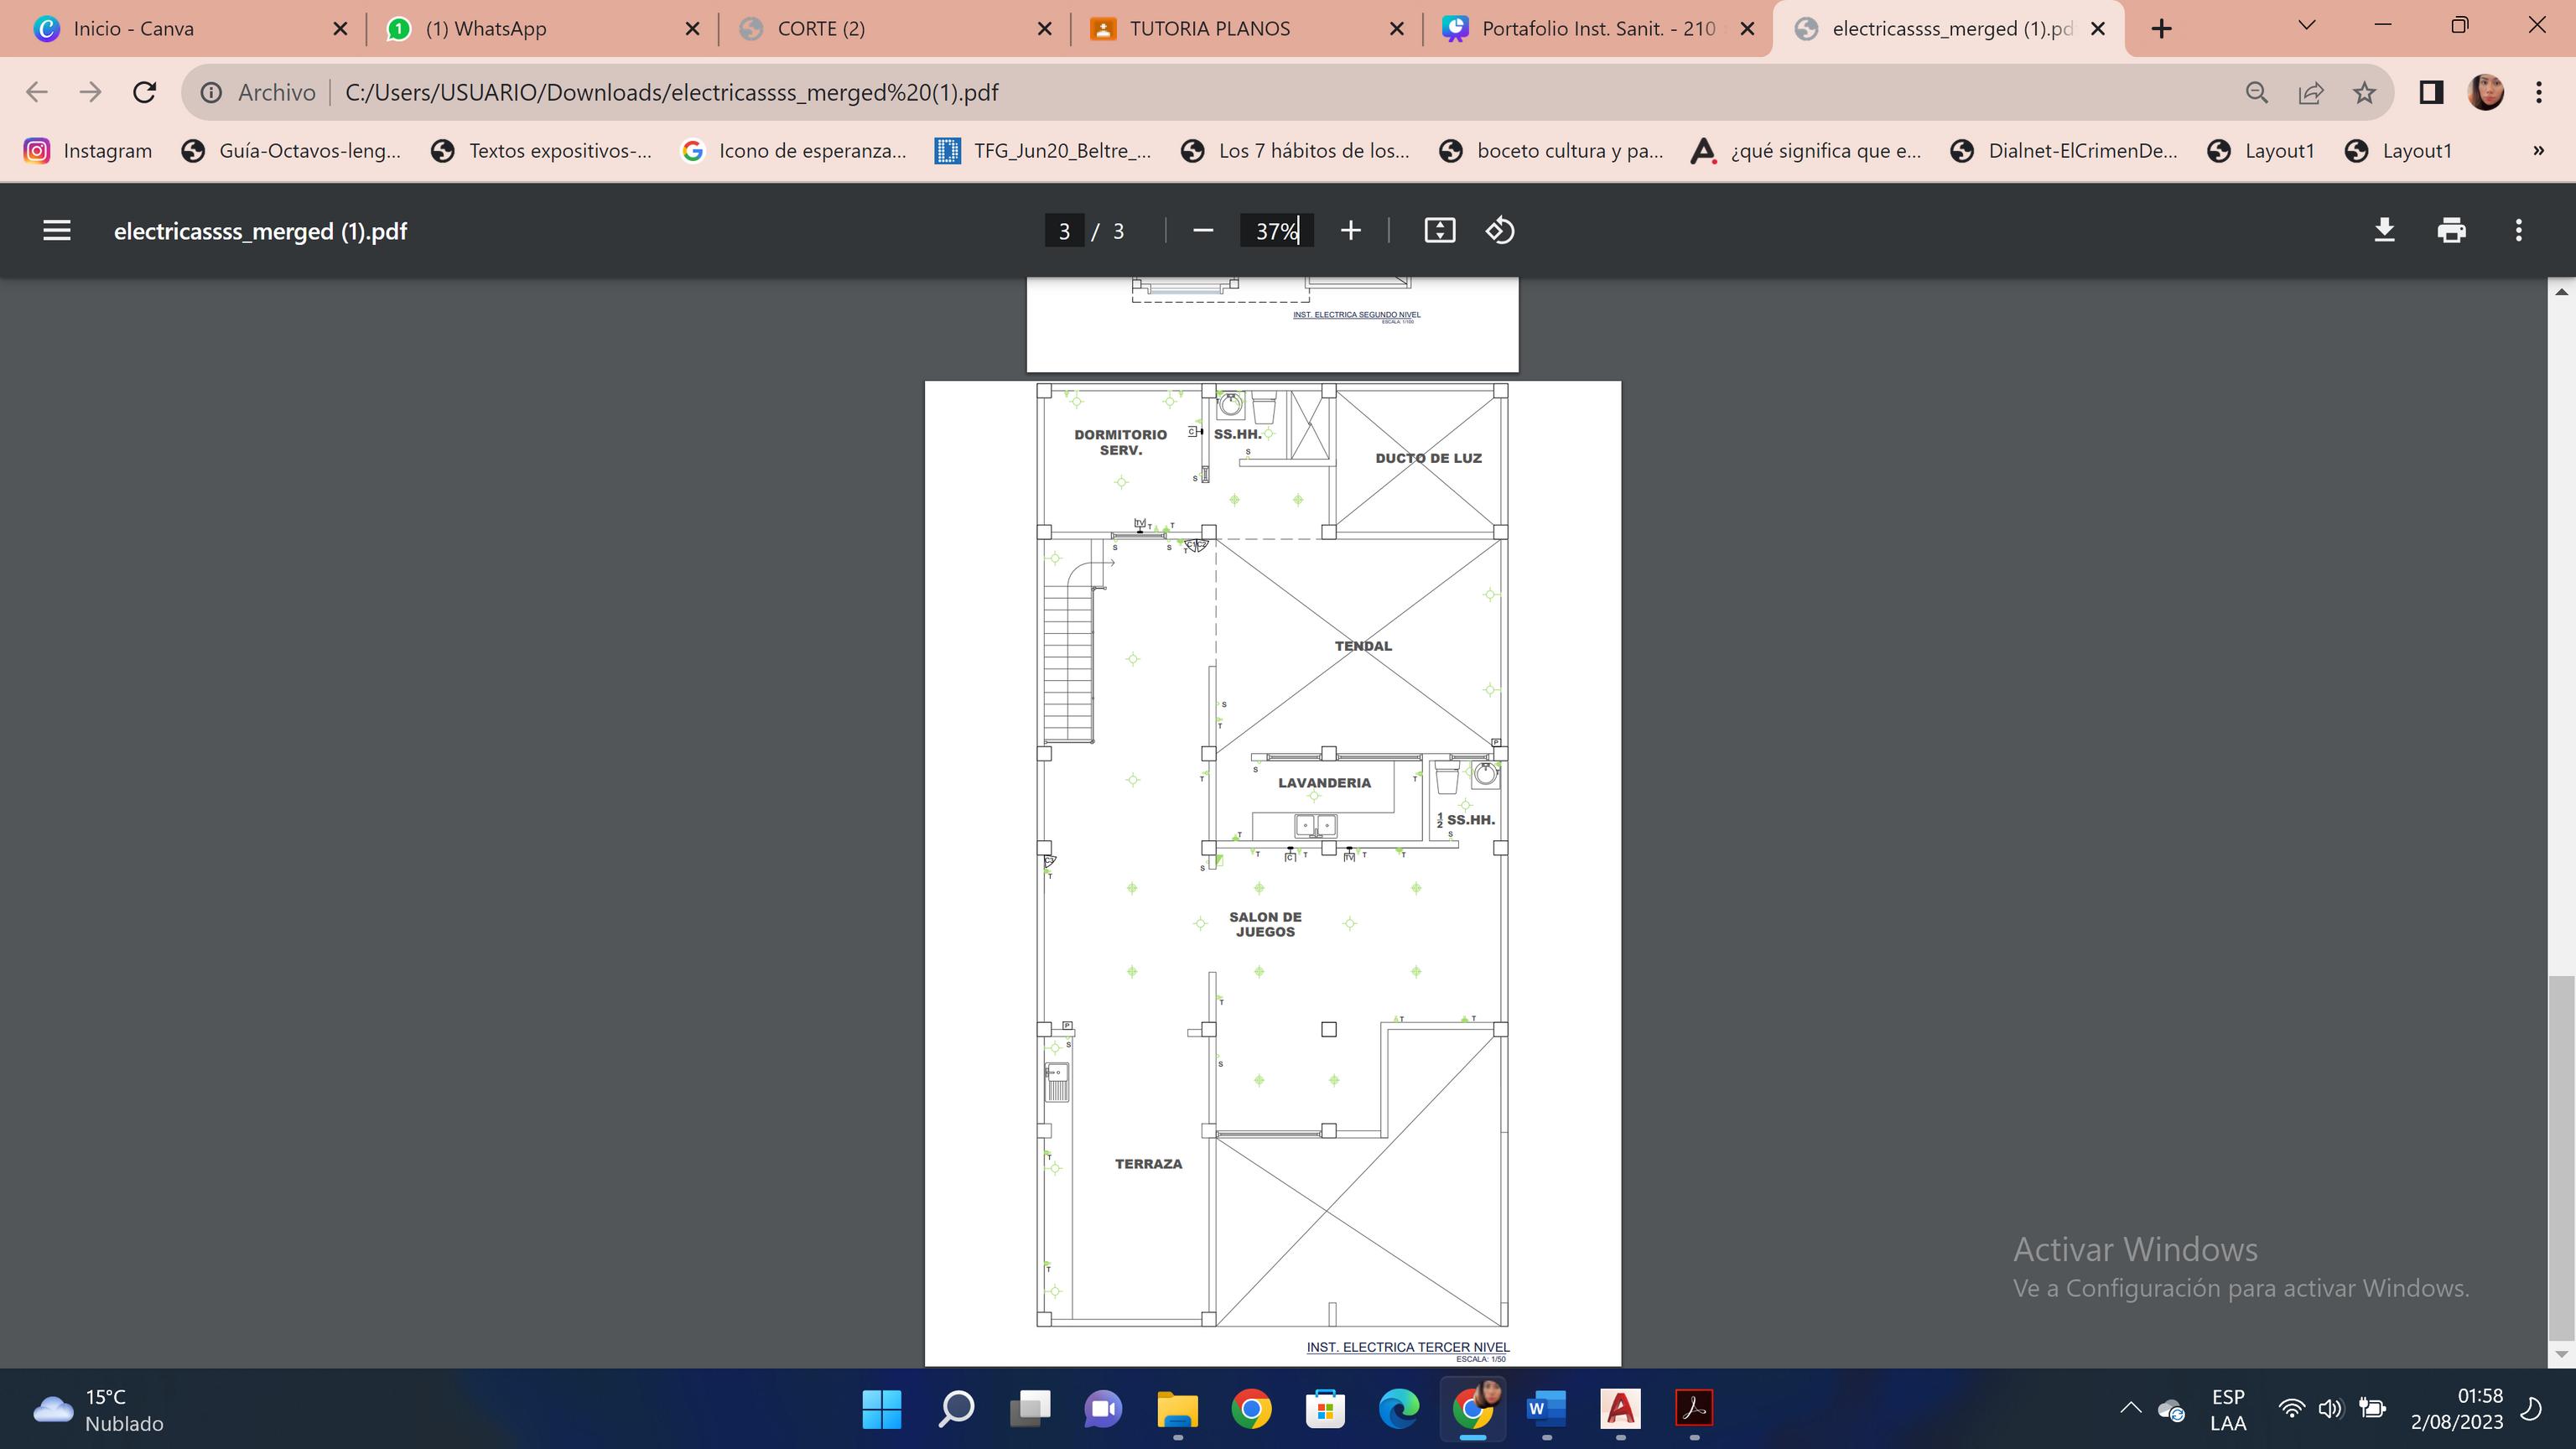Zoom out the PDF document
The image size is (2576, 1449).
(x=1203, y=231)
